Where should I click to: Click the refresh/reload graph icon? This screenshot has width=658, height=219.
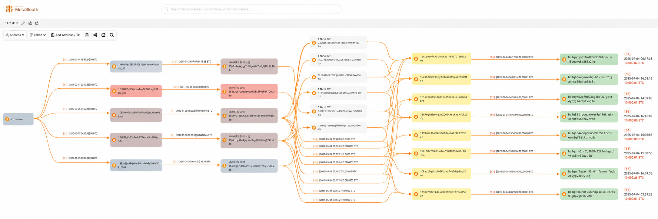103,35
